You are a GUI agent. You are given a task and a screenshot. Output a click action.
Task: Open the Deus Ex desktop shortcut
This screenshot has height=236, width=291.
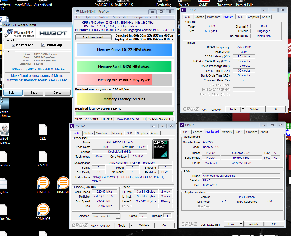[x=184, y=3]
